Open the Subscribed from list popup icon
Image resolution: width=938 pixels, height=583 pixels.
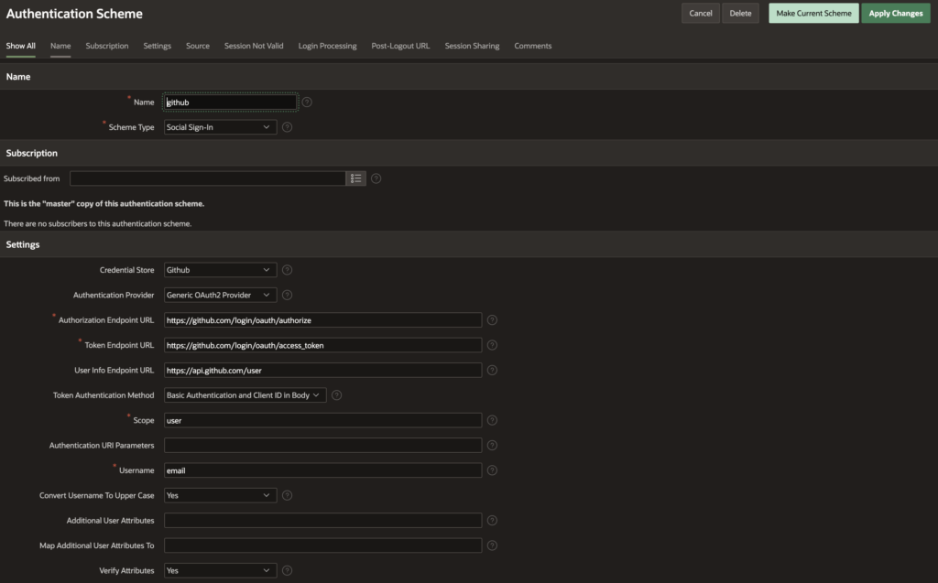[x=355, y=178]
